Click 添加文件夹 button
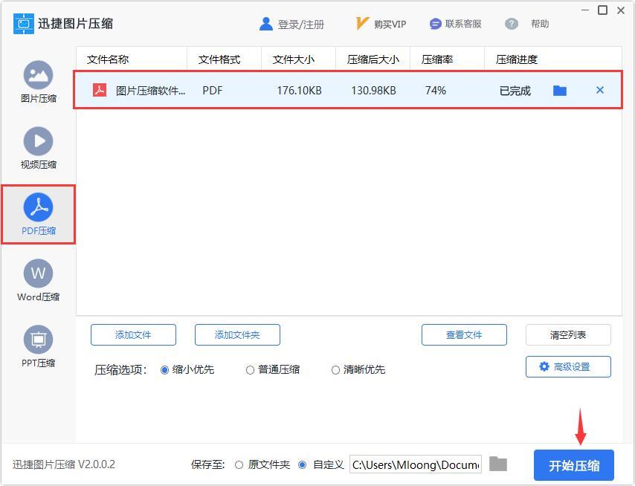 [237, 334]
